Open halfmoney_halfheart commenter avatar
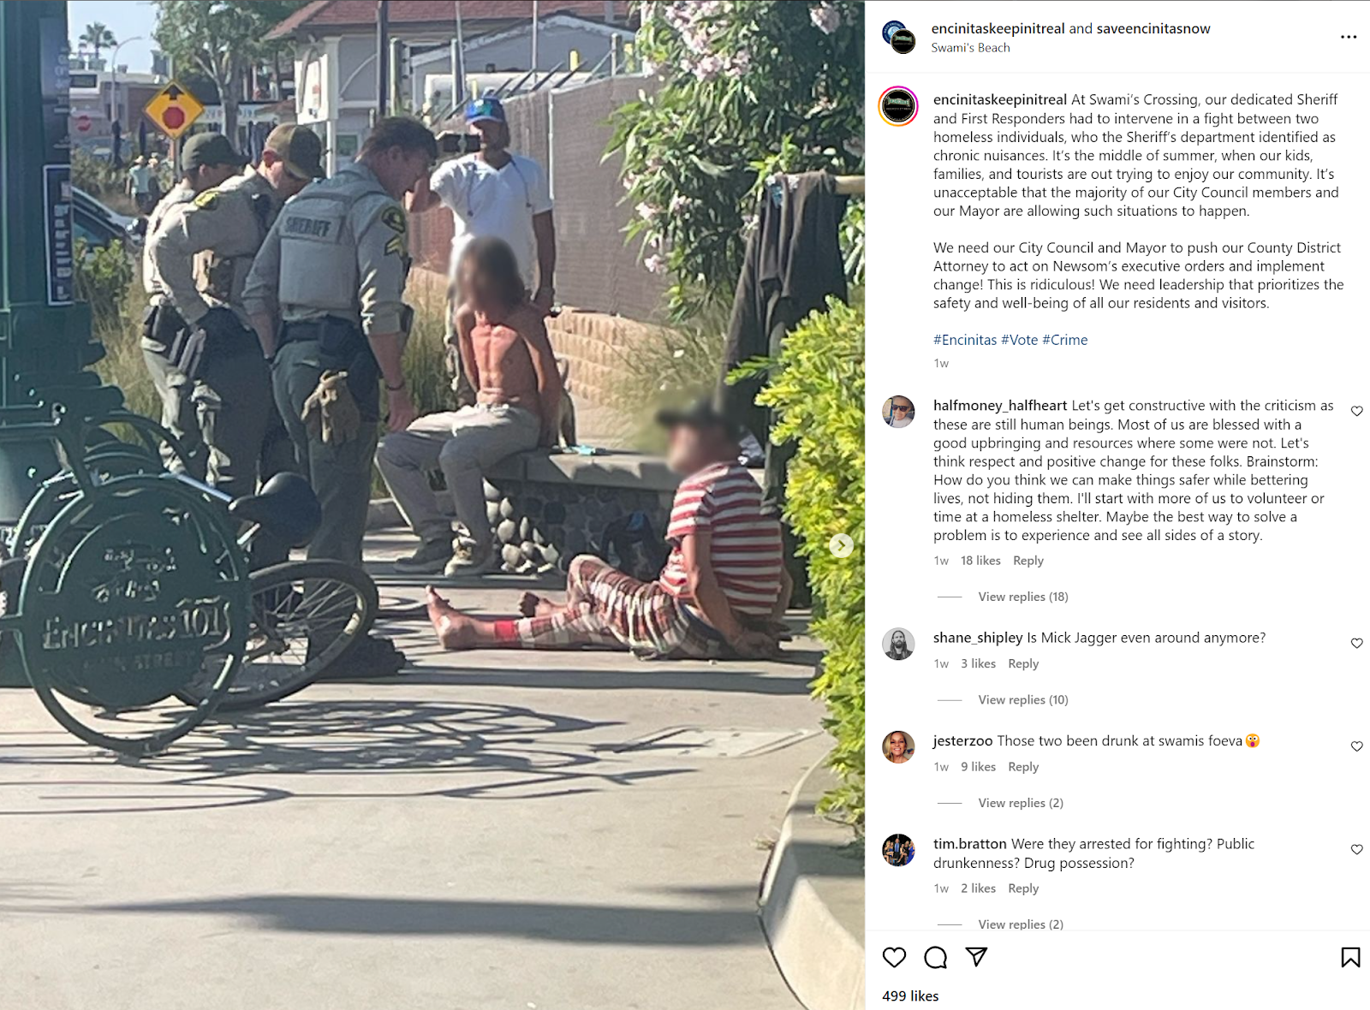This screenshot has width=1370, height=1010. coord(898,412)
